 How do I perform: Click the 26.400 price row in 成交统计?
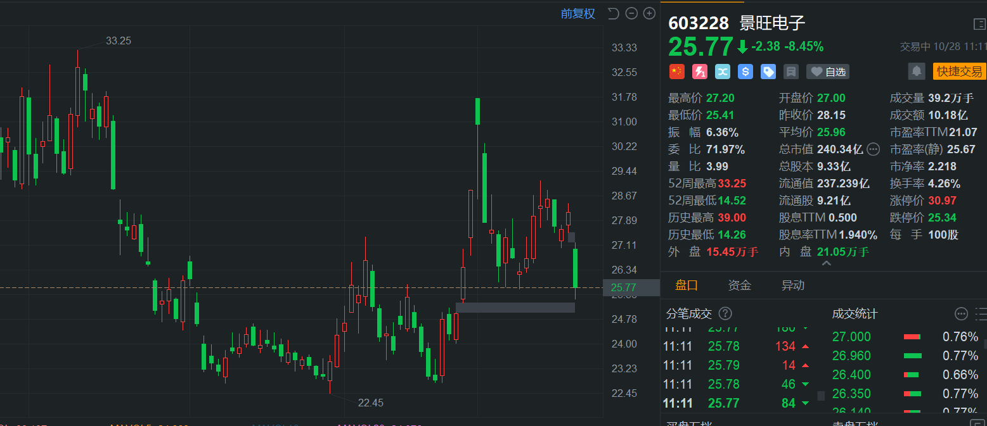pyautogui.click(x=905, y=375)
